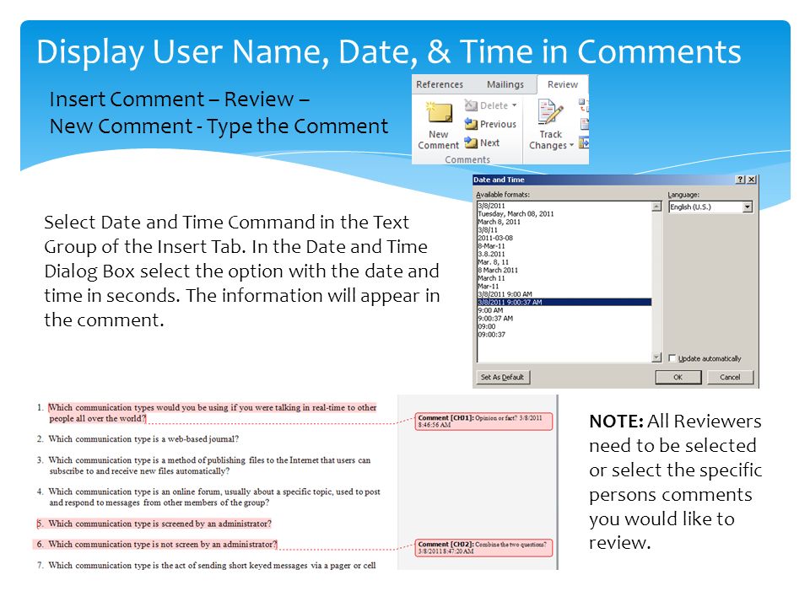Select format "3/8/2011" at top of list
The width and height of the screenshot is (810, 607).
pos(564,206)
